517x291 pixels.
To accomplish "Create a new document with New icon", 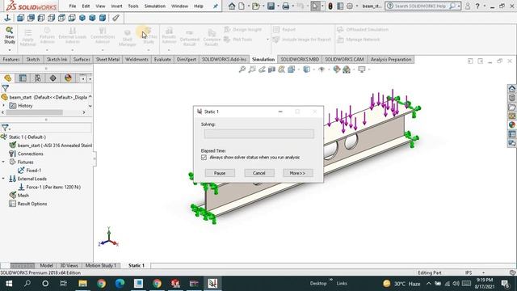I will coord(242,6).
